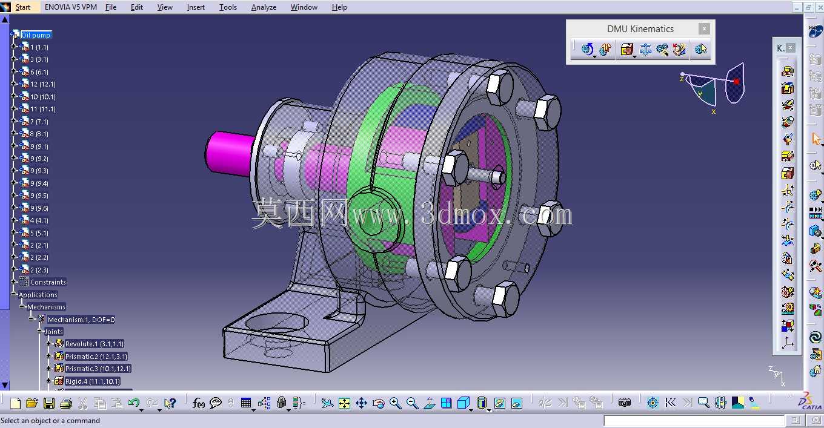Click the Zoom Out magnifier
This screenshot has width=824, height=428.
[x=412, y=403]
